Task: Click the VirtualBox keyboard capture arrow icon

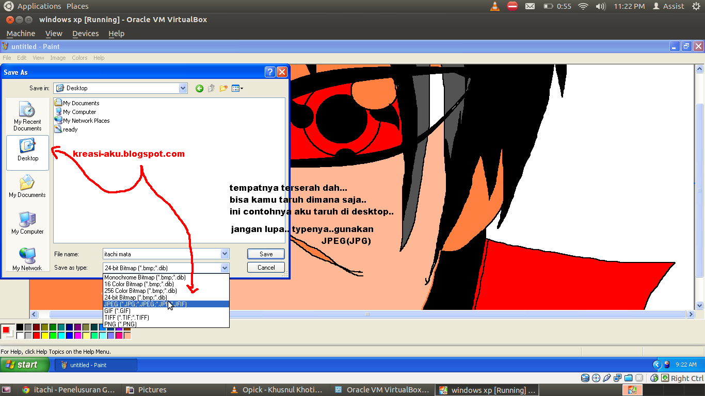Action: 665,378
